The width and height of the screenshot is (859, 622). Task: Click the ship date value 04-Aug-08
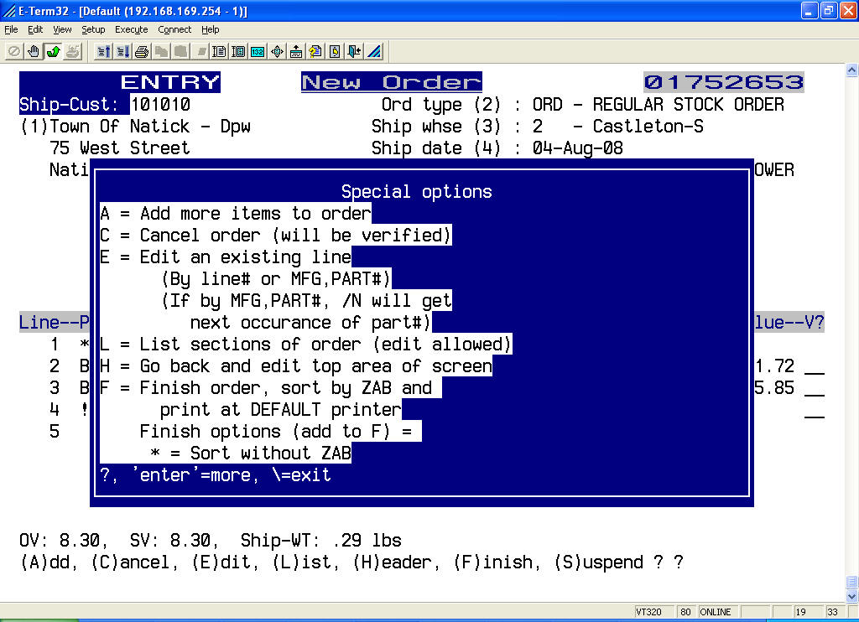click(x=577, y=148)
